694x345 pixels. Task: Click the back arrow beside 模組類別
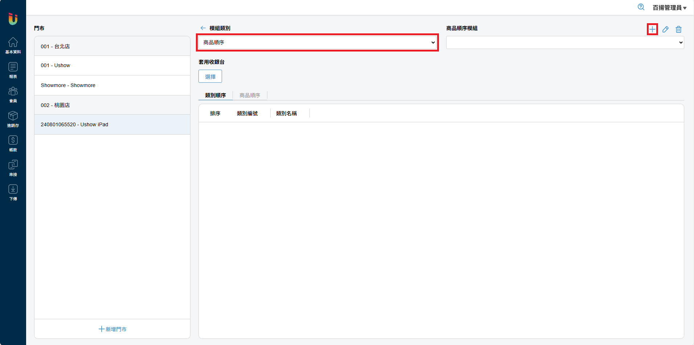(x=203, y=28)
